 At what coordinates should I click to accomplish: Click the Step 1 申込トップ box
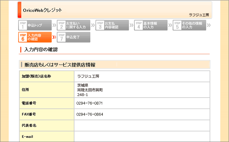(x=35, y=25)
